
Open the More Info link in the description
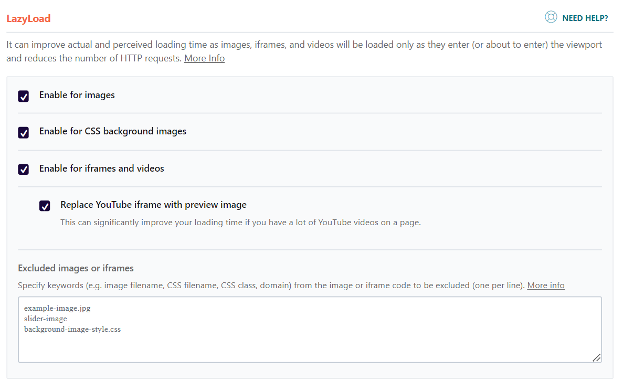tap(204, 58)
